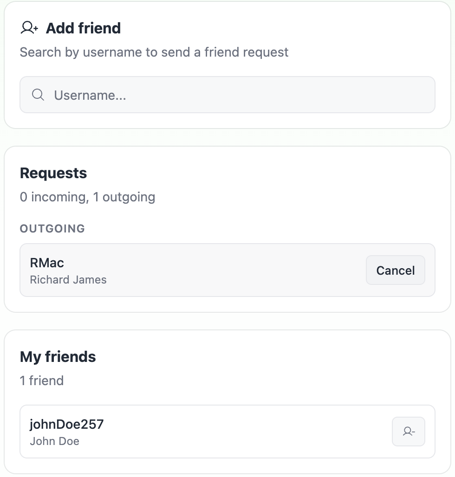
Task: Select the RMac username text
Action: coord(47,263)
